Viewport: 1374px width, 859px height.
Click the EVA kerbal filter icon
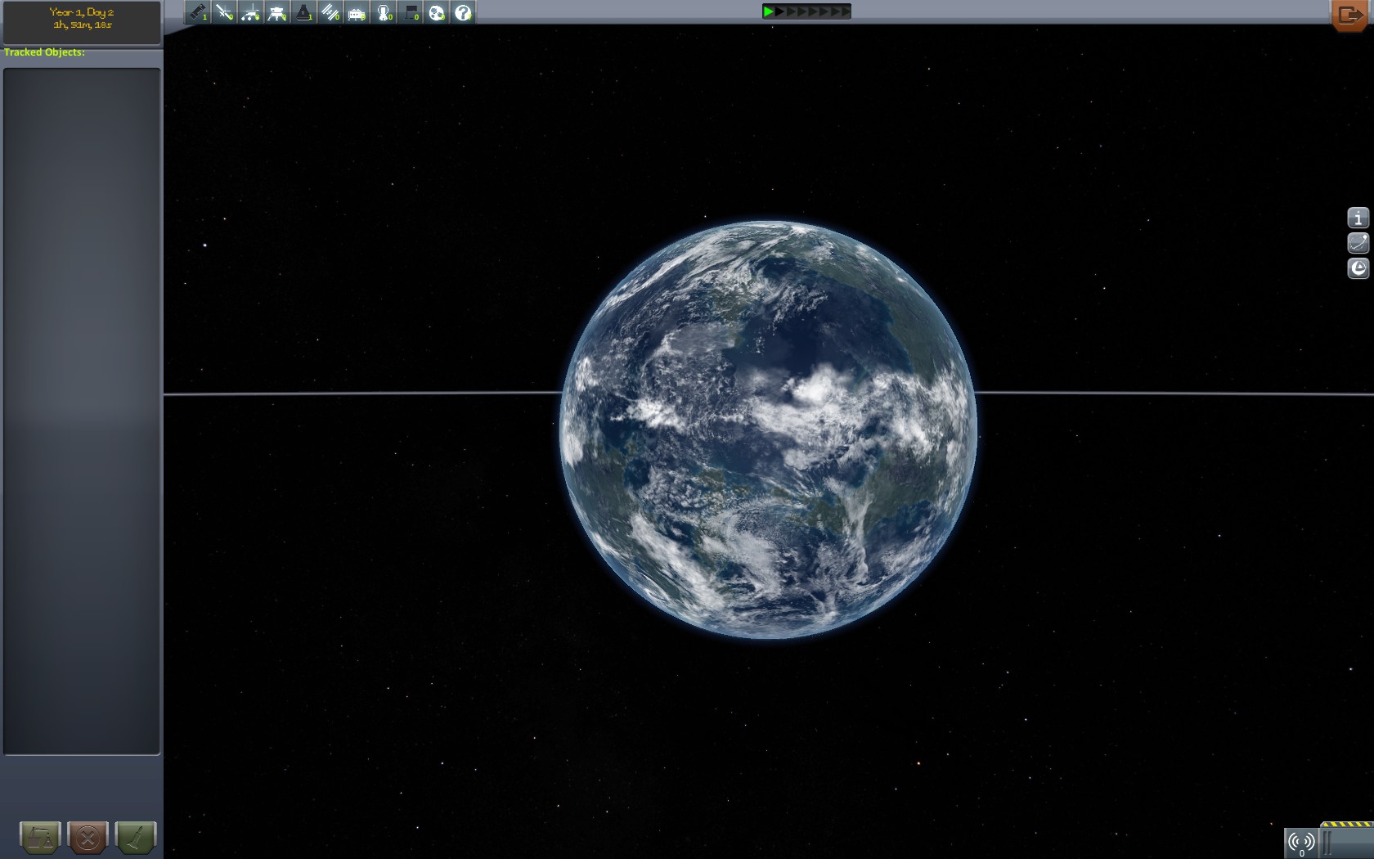tap(384, 13)
